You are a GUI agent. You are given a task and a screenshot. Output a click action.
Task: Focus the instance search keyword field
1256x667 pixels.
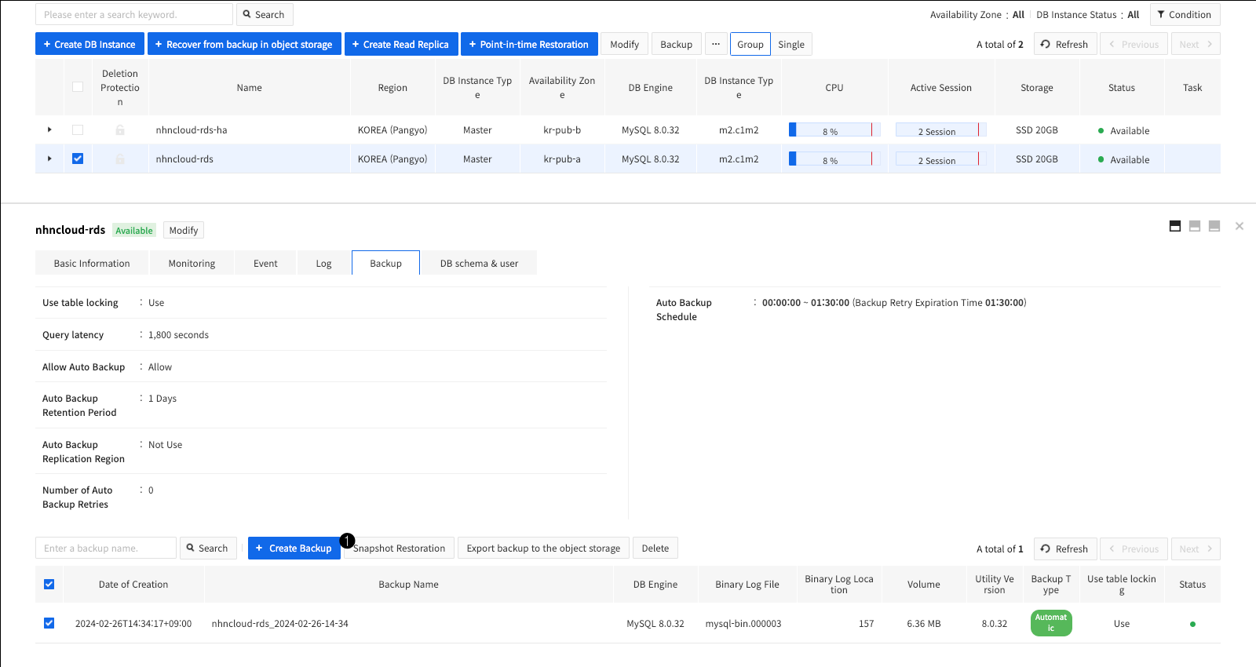[134, 15]
